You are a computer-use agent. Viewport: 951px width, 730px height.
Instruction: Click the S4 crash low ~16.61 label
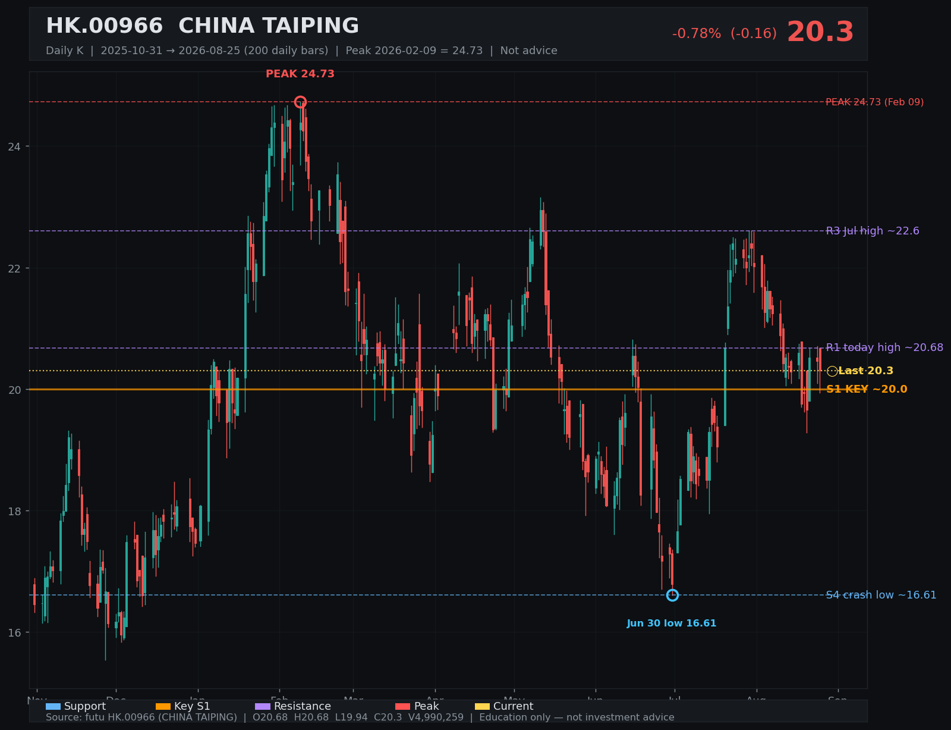coord(881,595)
